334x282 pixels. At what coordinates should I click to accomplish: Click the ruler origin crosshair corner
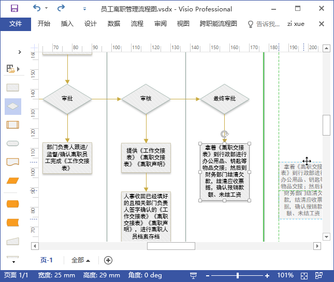[x=35, y=48]
